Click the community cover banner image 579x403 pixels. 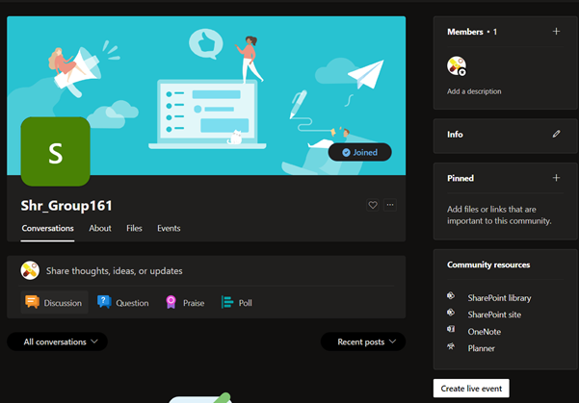(206, 95)
